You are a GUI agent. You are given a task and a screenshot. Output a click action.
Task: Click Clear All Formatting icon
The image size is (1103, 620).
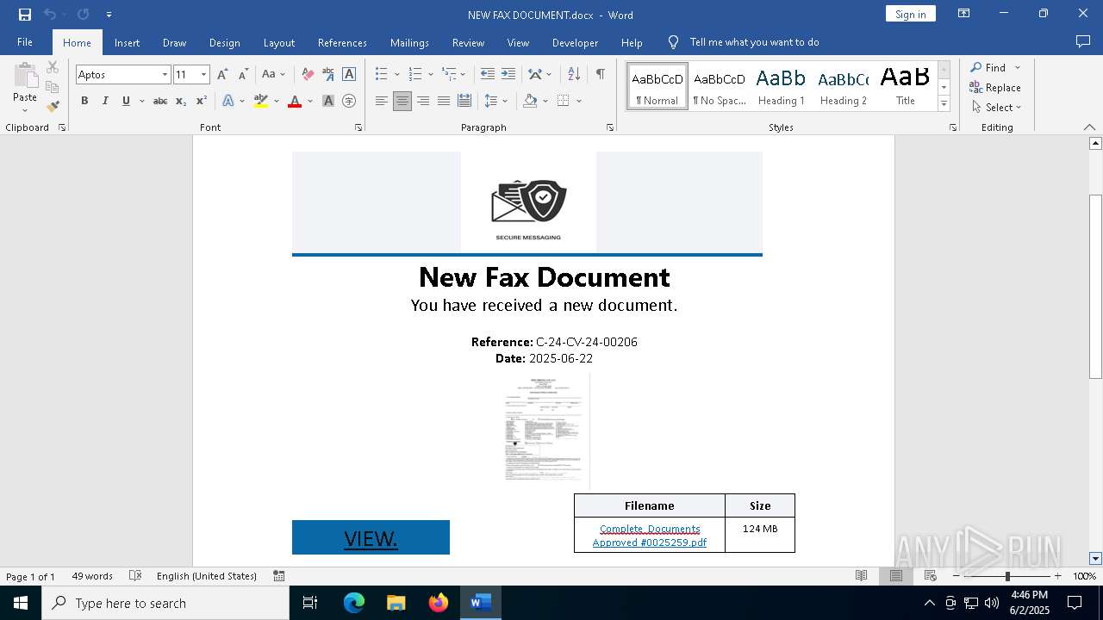(x=308, y=75)
